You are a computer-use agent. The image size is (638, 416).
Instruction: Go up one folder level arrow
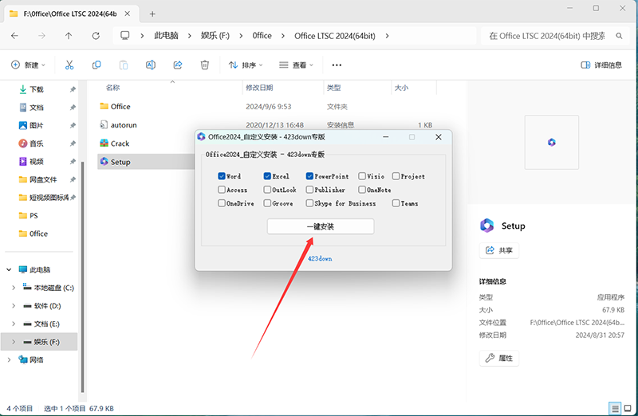tap(69, 36)
